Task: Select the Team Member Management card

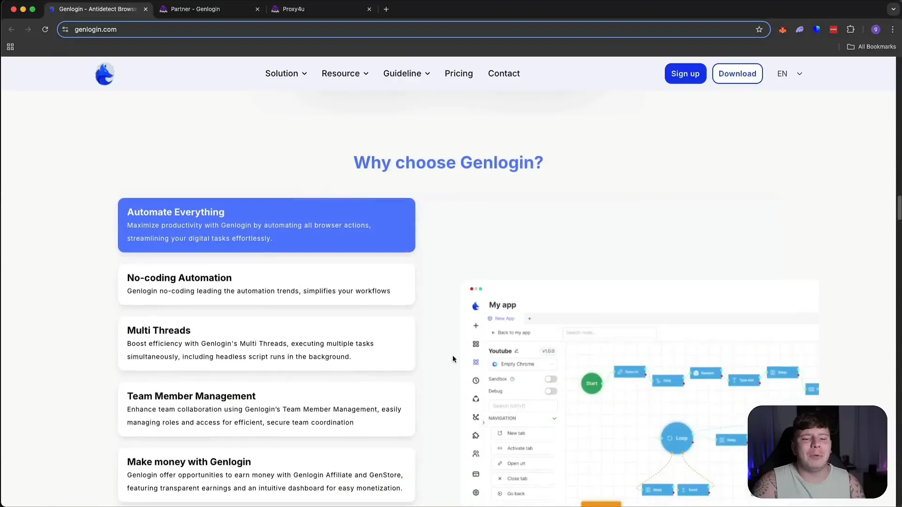Action: [266, 409]
